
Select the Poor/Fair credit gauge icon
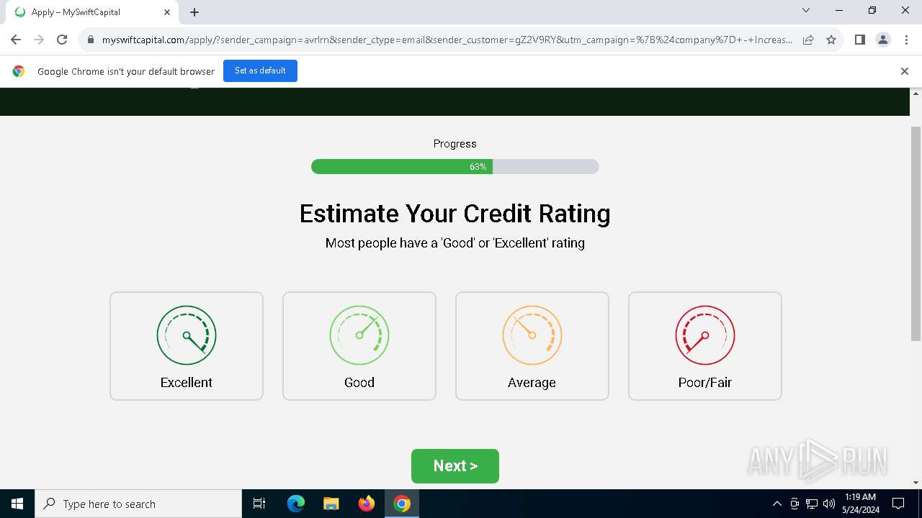(x=705, y=335)
